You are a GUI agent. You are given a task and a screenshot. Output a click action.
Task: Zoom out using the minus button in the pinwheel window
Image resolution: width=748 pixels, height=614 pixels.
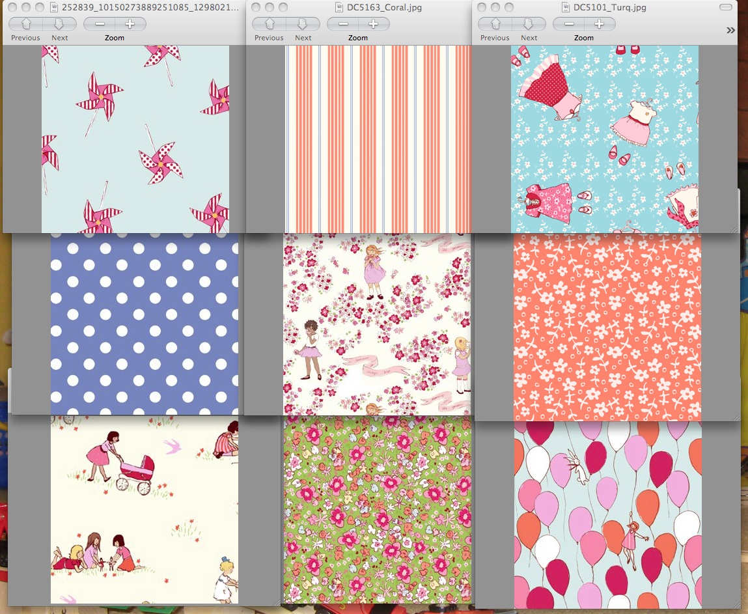98,23
